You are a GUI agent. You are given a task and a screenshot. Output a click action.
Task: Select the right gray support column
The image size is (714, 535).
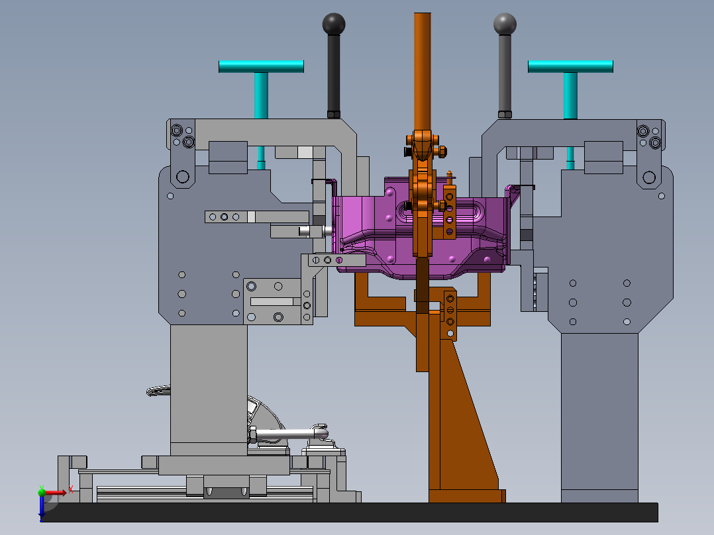pos(599,416)
